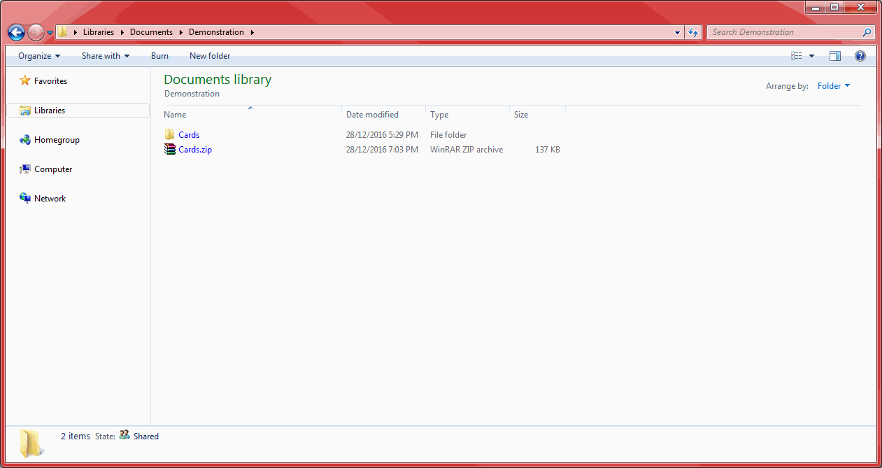Click the WinRAR ZIP archive type text
The width and height of the screenshot is (882, 468).
(x=467, y=150)
